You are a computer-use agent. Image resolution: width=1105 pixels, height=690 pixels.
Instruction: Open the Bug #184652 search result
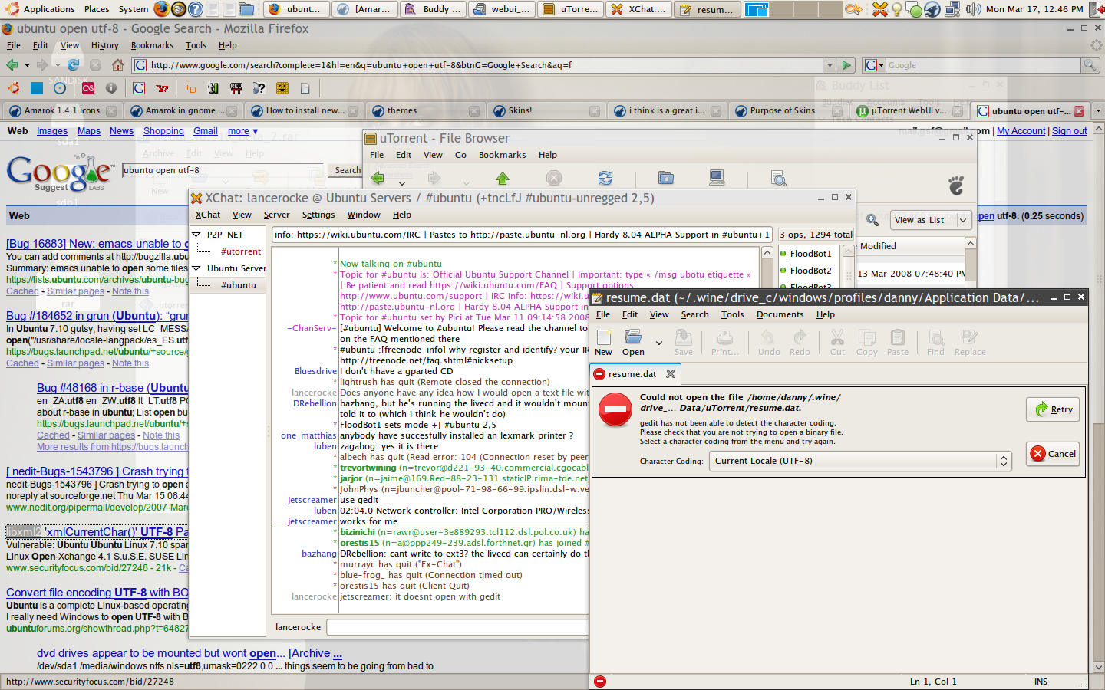pos(97,316)
